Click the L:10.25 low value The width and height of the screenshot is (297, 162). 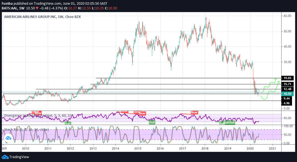pos(98,8)
